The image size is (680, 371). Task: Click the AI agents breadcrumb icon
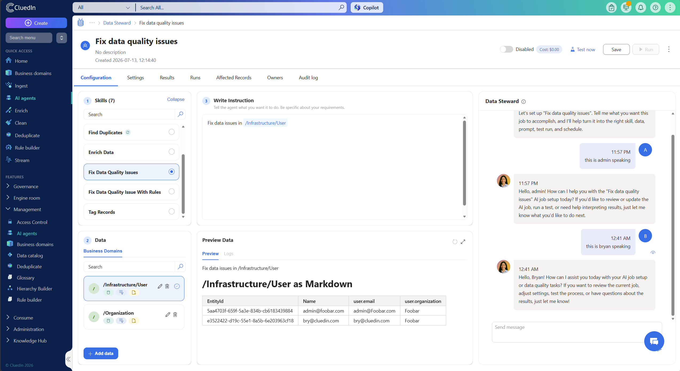pos(81,23)
